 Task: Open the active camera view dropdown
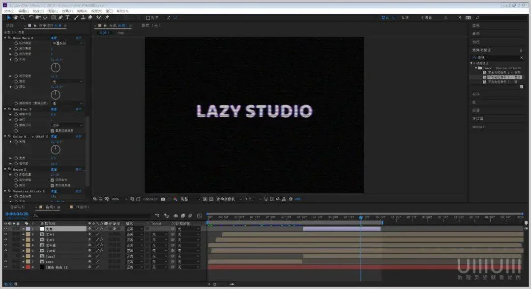[229, 199]
